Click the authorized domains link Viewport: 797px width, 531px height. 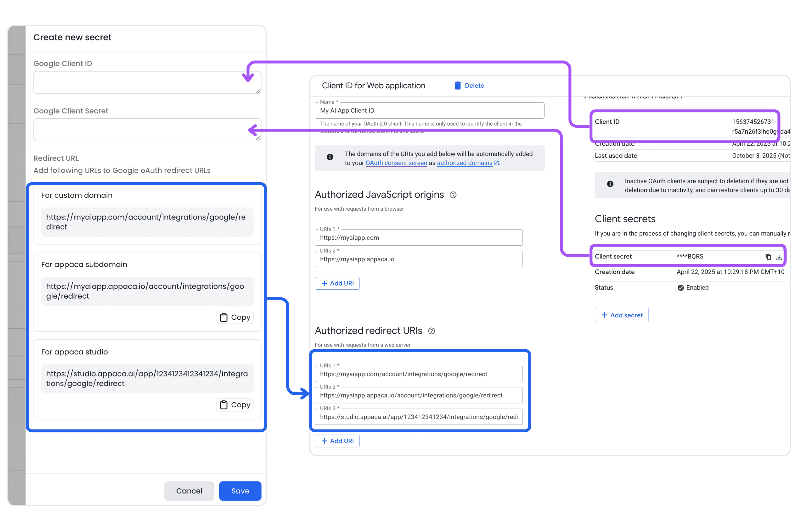(464, 163)
